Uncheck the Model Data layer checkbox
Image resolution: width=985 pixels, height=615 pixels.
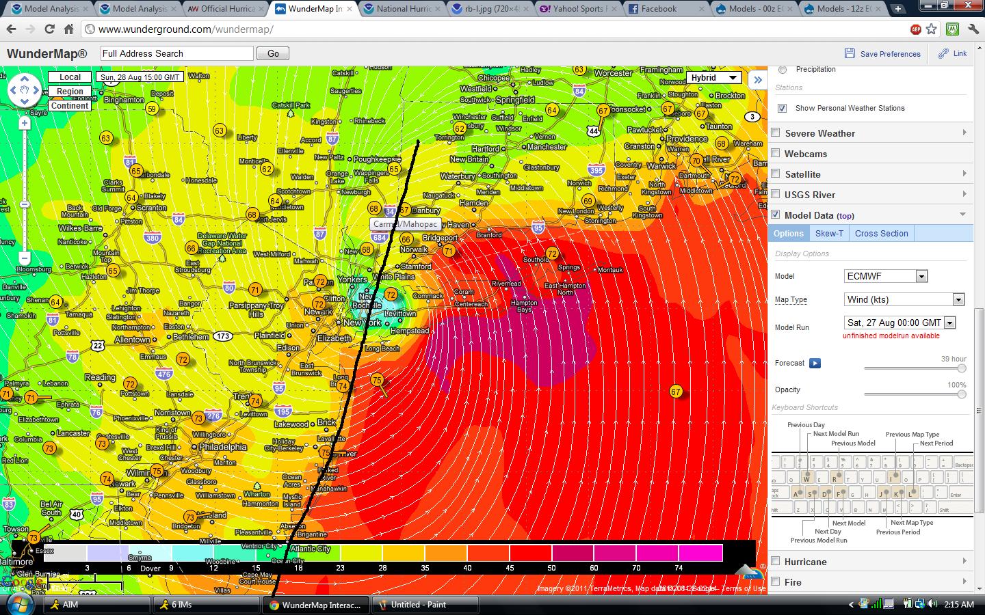click(x=776, y=215)
